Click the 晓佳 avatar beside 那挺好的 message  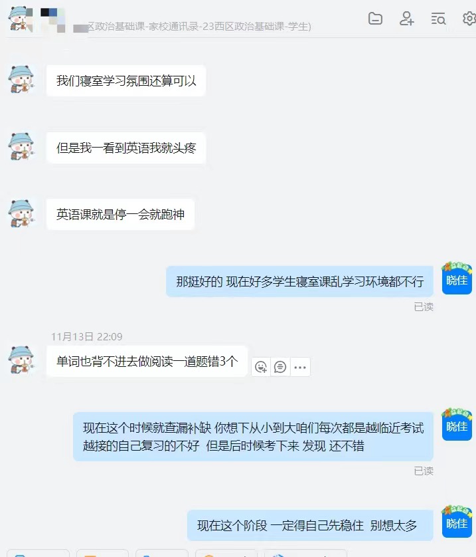457,278
